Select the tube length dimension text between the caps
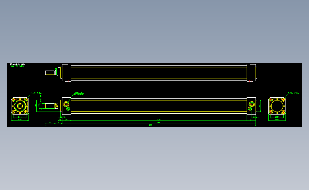 coord(159,120)
